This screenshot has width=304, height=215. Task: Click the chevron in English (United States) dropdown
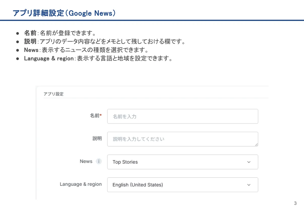(x=249, y=185)
